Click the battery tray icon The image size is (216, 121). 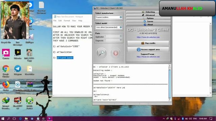(x=187, y=119)
